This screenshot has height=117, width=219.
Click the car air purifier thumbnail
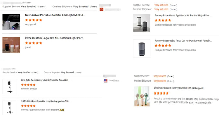tap(142, 48)
